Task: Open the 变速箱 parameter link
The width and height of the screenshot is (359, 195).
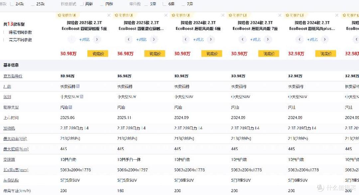Action: pyautogui.click(x=9, y=160)
